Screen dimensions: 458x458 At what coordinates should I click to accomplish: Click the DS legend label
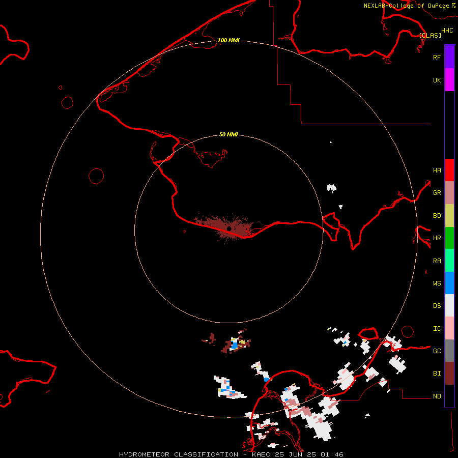point(437,305)
